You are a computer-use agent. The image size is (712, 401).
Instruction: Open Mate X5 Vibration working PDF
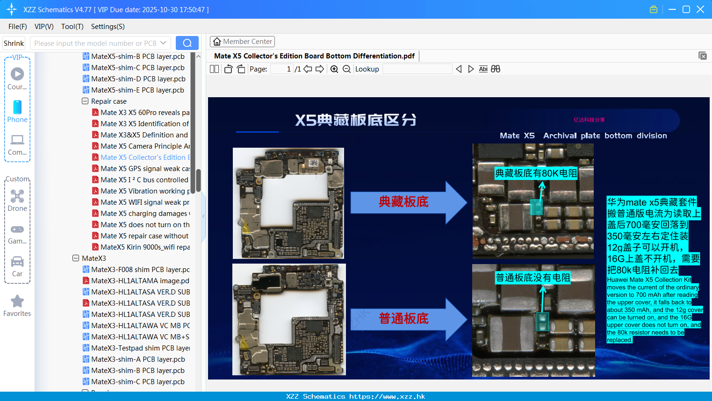click(x=141, y=191)
